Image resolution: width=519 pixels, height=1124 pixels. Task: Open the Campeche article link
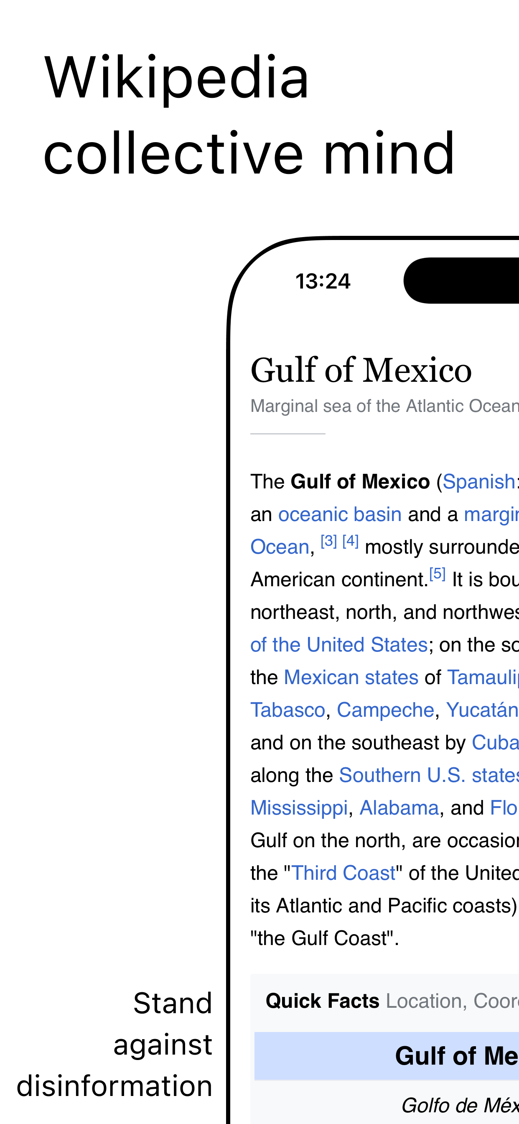[x=386, y=710]
